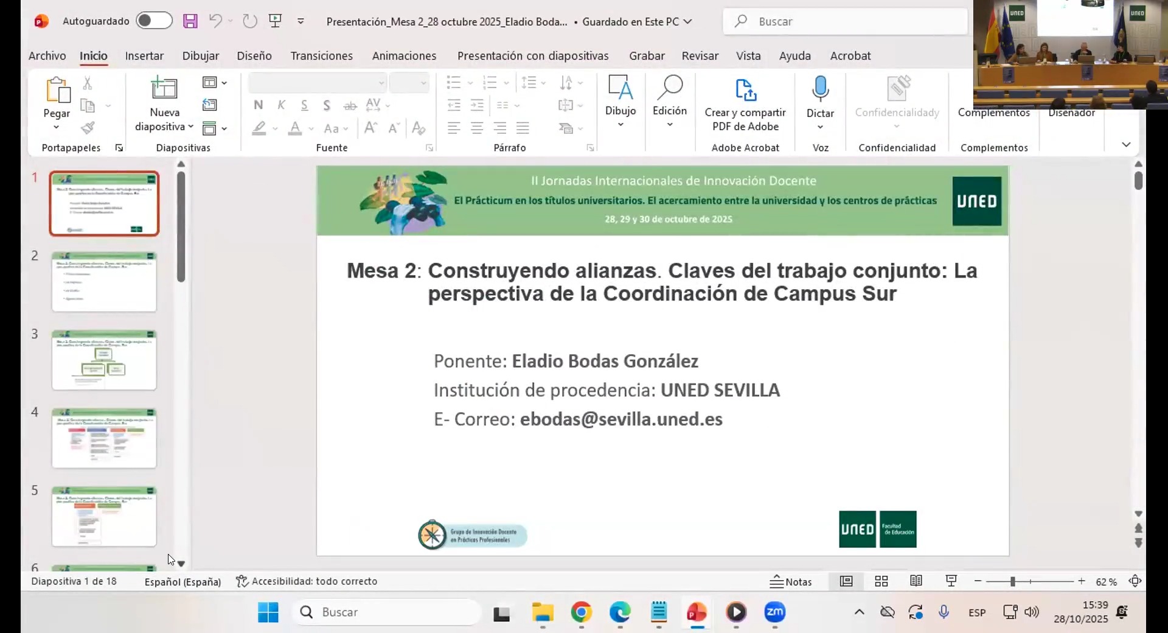Image resolution: width=1168 pixels, height=633 pixels.
Task: Select the Dibujo tool in the ribbon
Action: click(x=620, y=97)
